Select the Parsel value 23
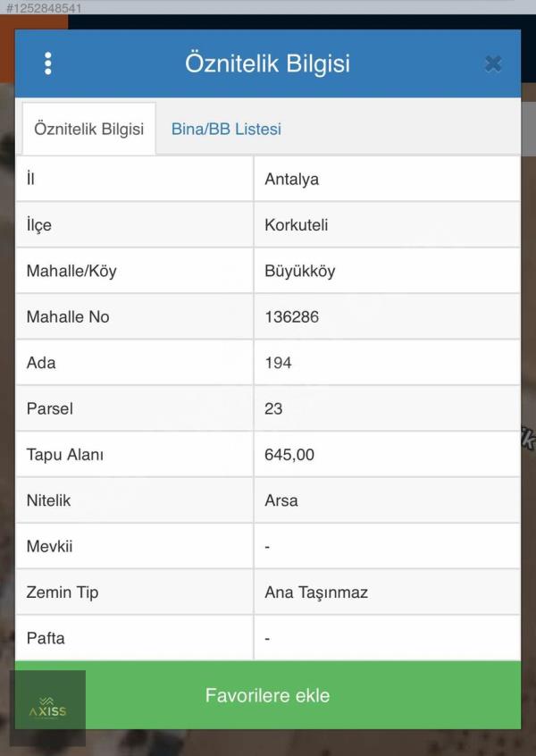Image resolution: width=536 pixels, height=756 pixels. 274,409
